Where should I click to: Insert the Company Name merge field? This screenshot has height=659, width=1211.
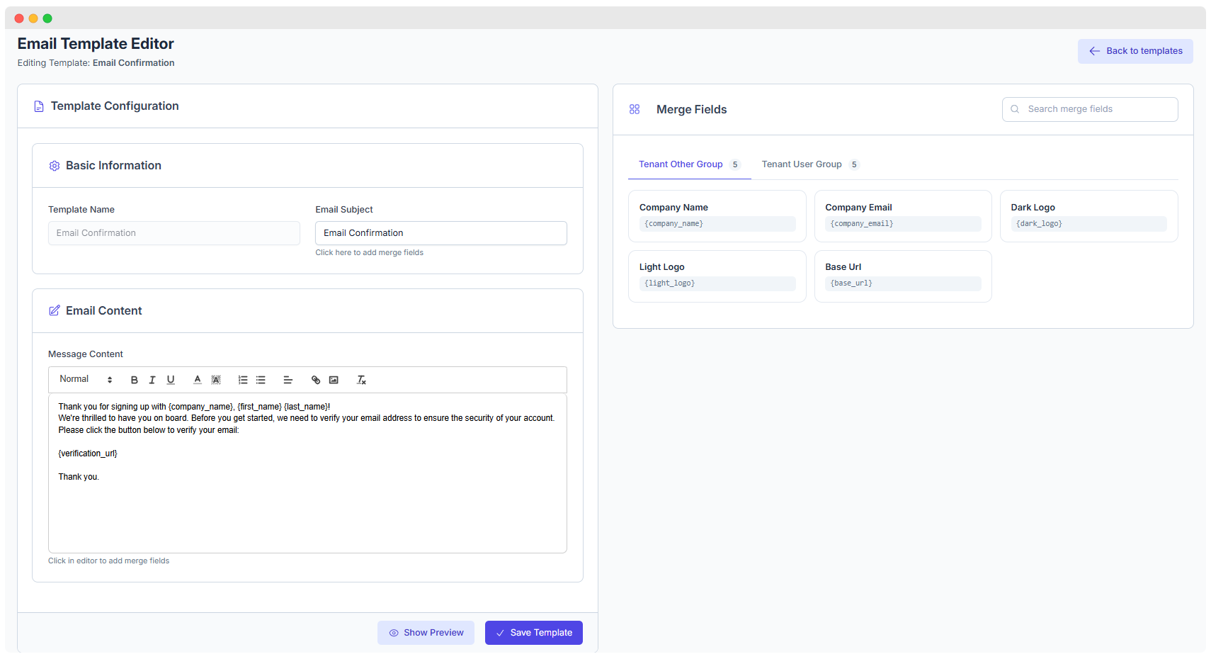(717, 215)
